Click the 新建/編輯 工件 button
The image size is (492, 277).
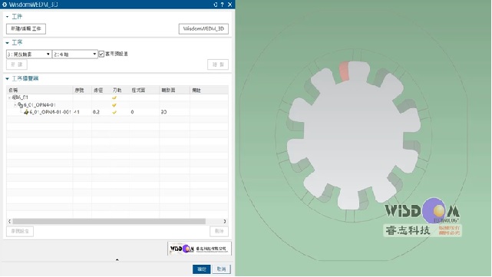point(26,29)
